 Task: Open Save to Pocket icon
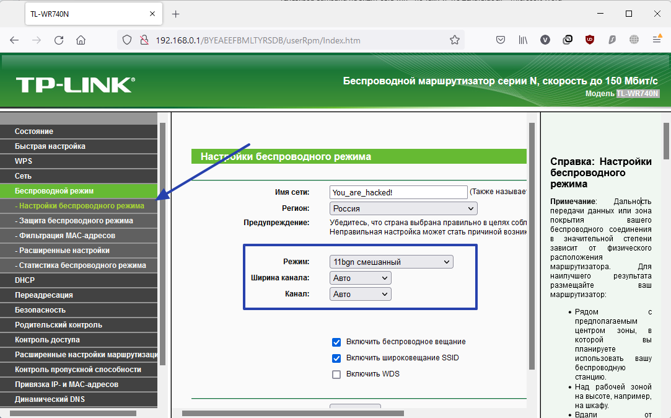(500, 40)
